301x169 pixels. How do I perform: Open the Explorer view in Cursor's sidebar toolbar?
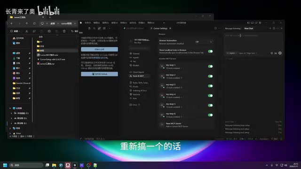(x=89, y=28)
